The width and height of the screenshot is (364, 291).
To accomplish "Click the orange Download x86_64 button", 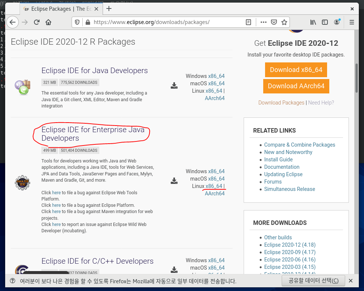I will [x=296, y=70].
